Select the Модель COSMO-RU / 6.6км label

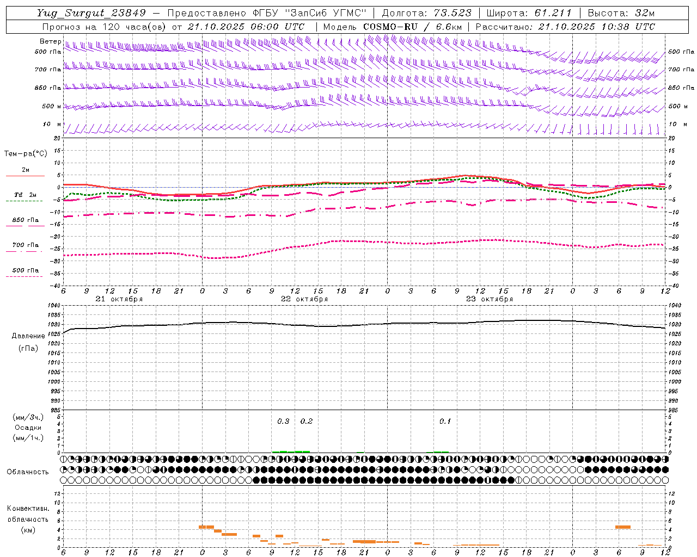(x=393, y=27)
